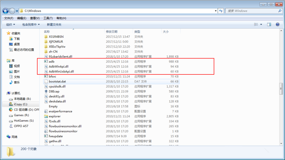This screenshot has width=285, height=160.
Task: Select the D8Ecap application icon
Action: point(46,91)
